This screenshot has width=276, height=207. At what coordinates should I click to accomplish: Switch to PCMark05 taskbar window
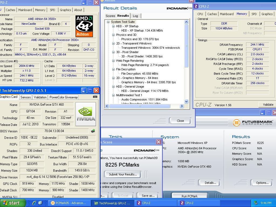pos(70,203)
